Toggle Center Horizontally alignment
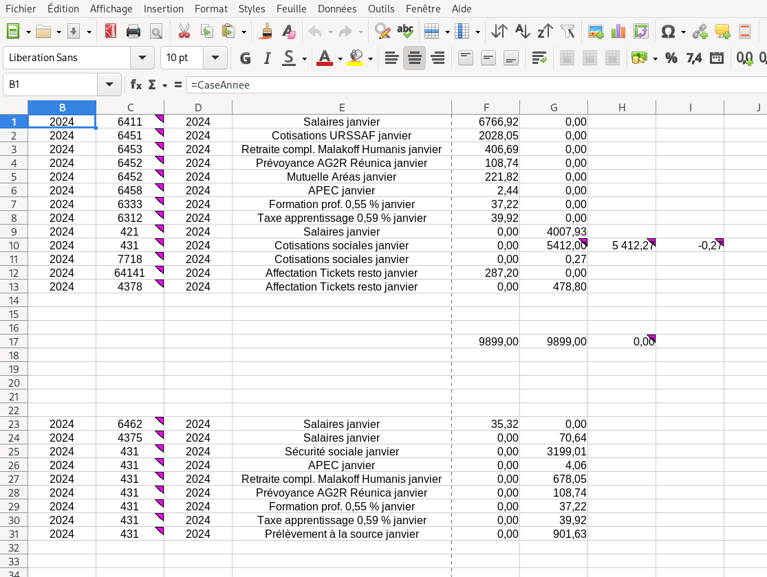Image resolution: width=767 pixels, height=577 pixels. click(414, 58)
